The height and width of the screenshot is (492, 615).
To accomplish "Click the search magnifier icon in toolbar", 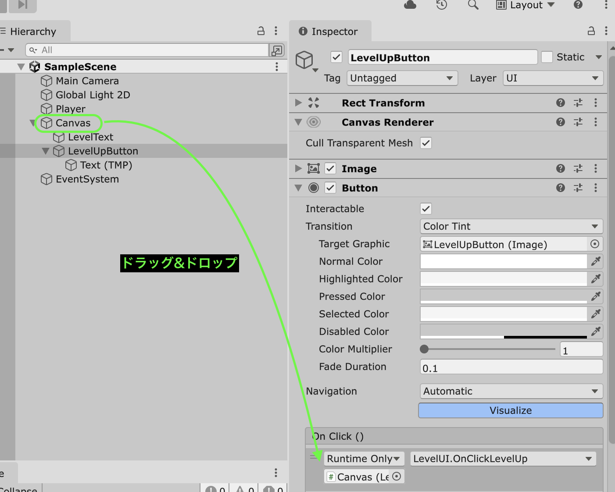I will point(473,5).
